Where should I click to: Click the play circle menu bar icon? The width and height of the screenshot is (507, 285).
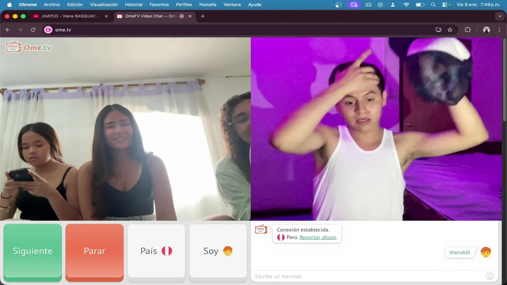380,5
